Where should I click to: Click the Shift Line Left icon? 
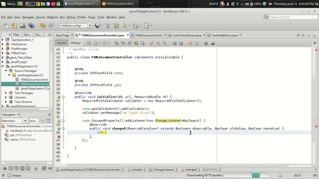pos(174,43)
